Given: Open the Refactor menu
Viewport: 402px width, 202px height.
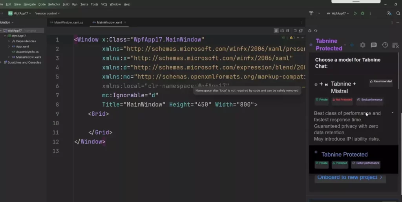Looking at the screenshot, I should pyautogui.click(x=54, y=4).
